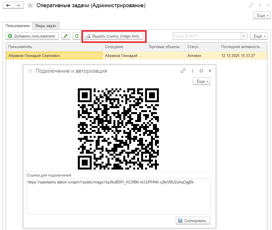This screenshot has height=230, width=272.
Task: Click the QR code image
Action: coord(118,129)
